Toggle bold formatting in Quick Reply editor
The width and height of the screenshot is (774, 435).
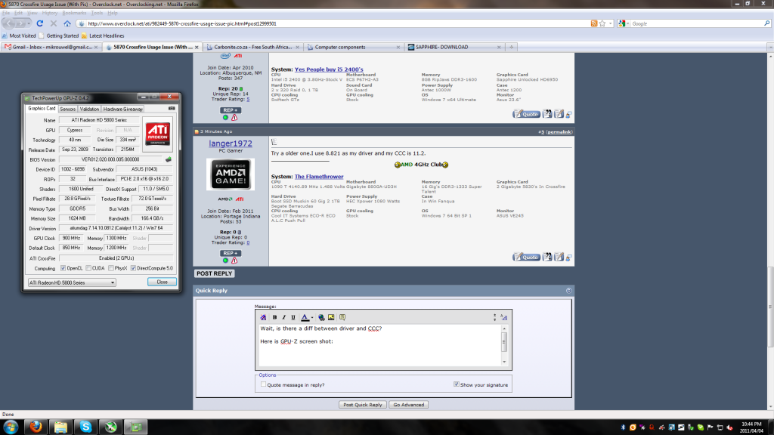pyautogui.click(x=275, y=317)
